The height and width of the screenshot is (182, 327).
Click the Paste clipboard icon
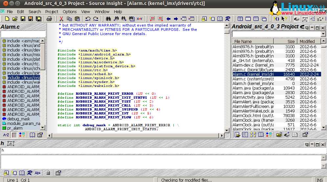[77, 19]
